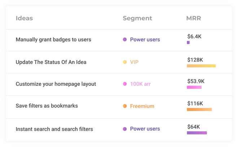Image resolution: width=238 pixels, height=147 pixels.
Task: Click the orange Freemium segment dot
Action: point(125,106)
